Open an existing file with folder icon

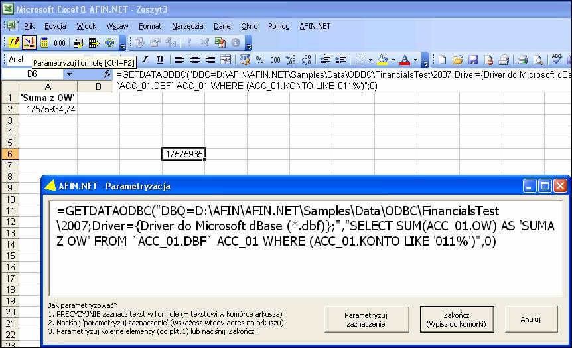click(x=457, y=60)
